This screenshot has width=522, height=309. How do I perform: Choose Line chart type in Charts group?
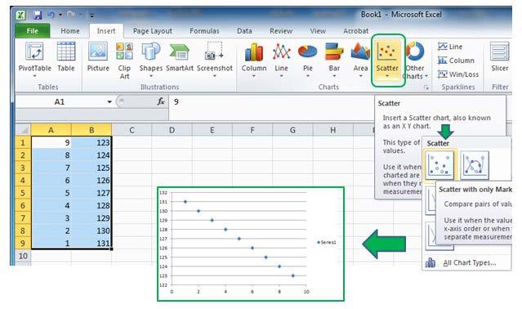281,59
